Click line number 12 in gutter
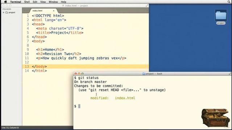 click(27, 62)
